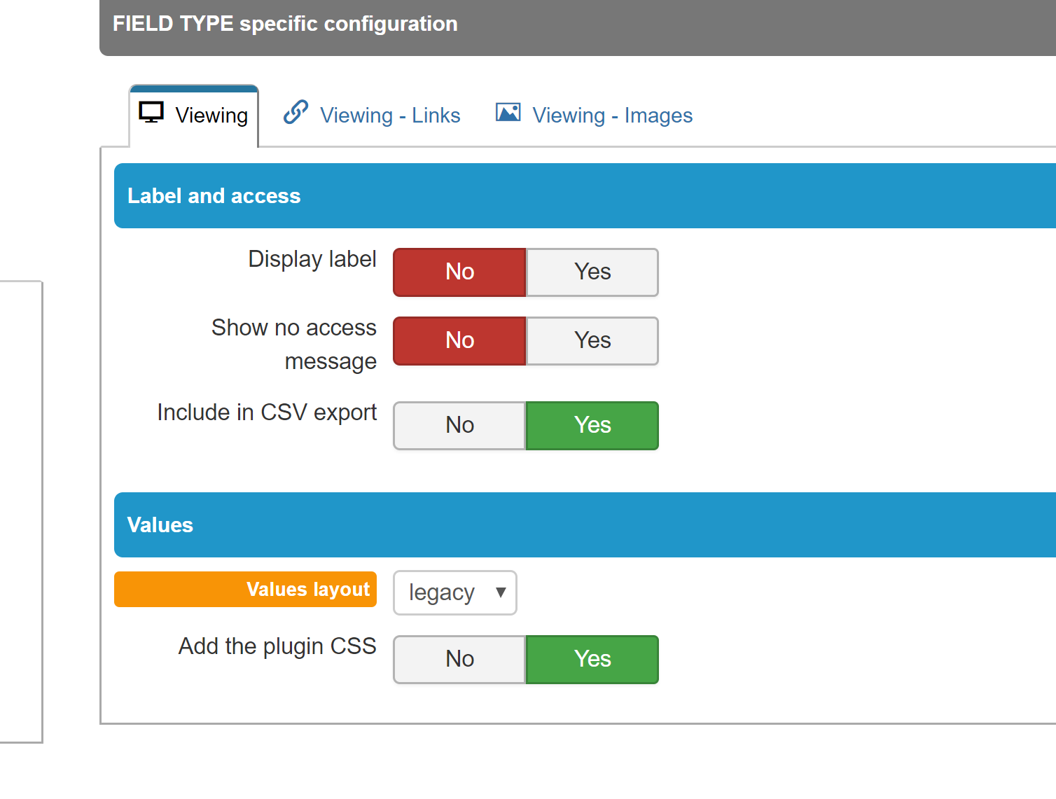
Task: Turn on Show no access message with Yes
Action: (592, 340)
